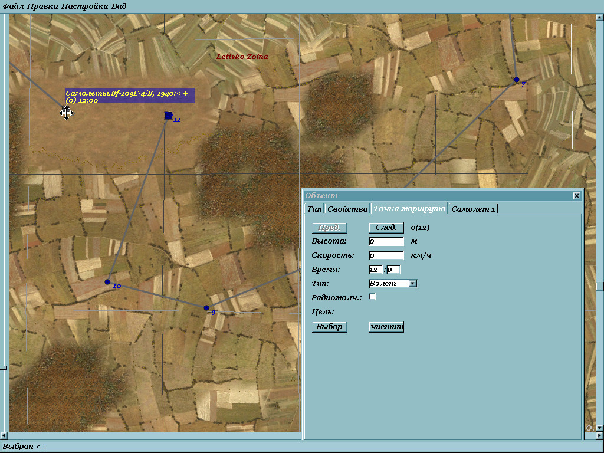Focus the Скорость input field
This screenshot has width=604, height=453.
(x=386, y=255)
